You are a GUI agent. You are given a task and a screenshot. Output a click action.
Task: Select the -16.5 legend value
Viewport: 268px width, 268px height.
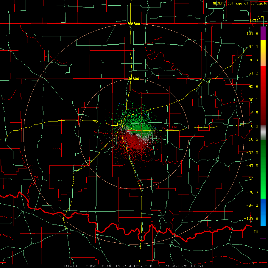coord(252,139)
